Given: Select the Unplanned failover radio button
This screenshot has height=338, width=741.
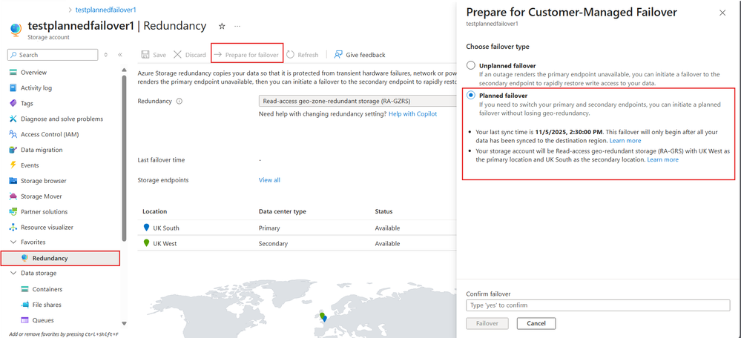Looking at the screenshot, I should tap(471, 66).
